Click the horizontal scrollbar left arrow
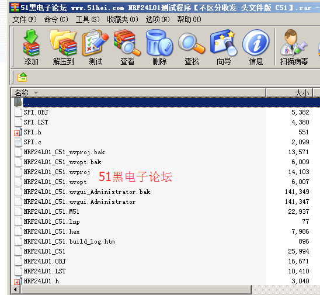Viewport: 320px width, 295px height. point(15,289)
